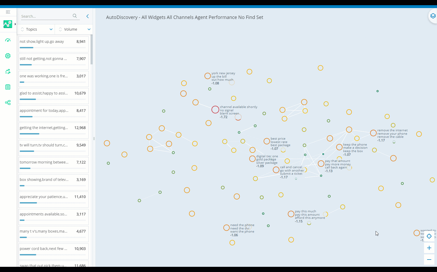Screen dimensions: 437x272
Task: Zoom in with the plus button
Action: click(429, 248)
